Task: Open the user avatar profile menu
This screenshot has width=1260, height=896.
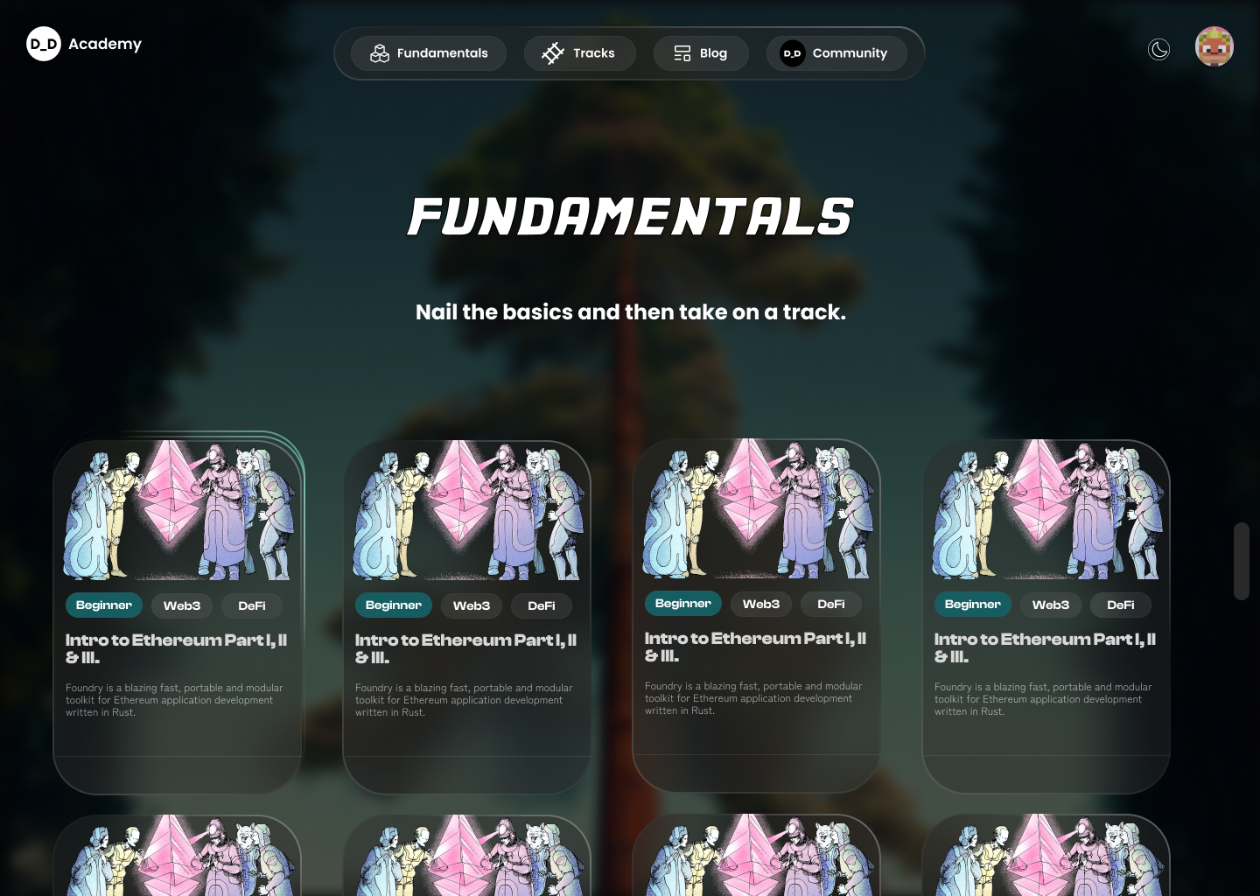Action: coord(1214,46)
